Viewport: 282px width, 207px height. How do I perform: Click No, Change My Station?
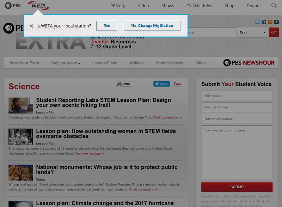pyautogui.click(x=152, y=25)
